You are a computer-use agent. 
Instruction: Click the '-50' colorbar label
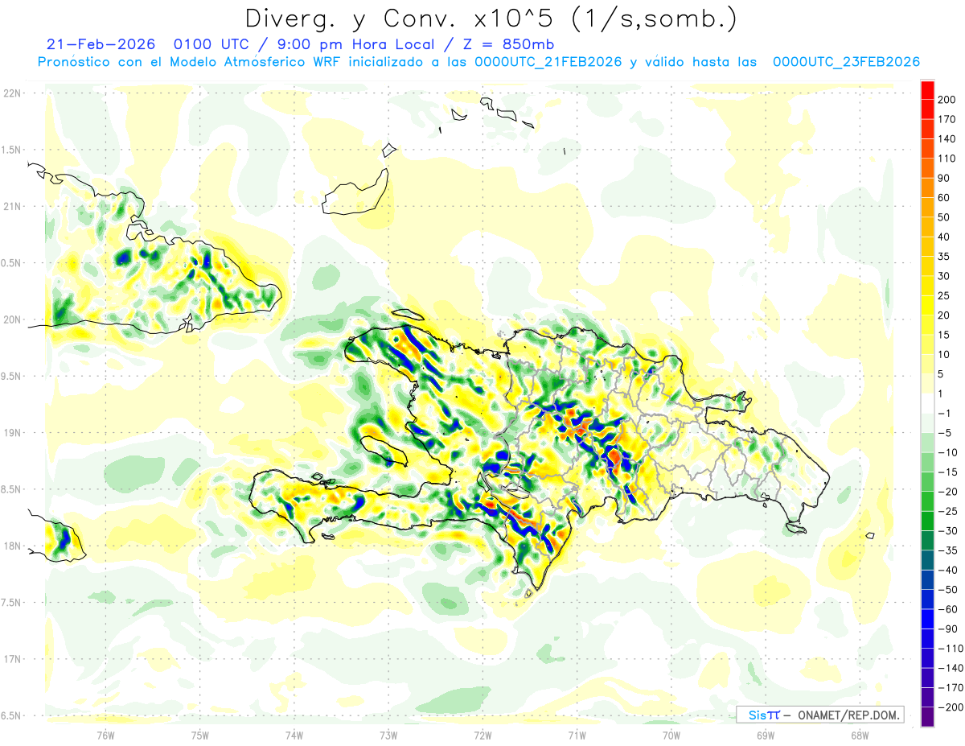coord(947,589)
